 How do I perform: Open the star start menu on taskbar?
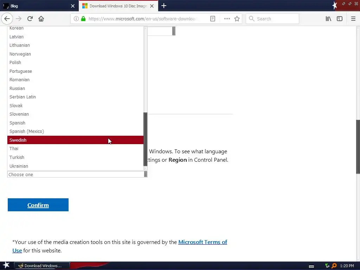coord(6,265)
